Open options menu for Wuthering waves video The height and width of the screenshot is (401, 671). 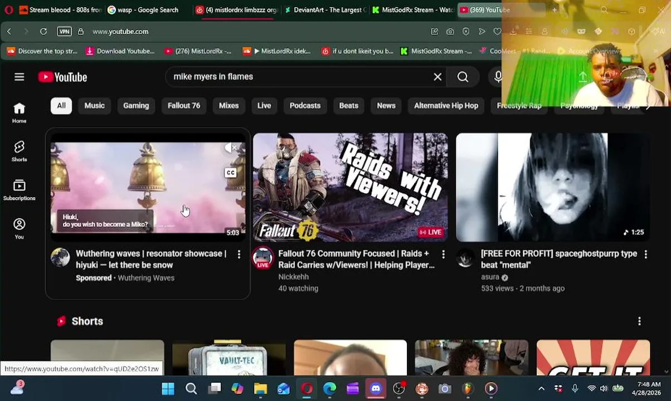tap(239, 254)
